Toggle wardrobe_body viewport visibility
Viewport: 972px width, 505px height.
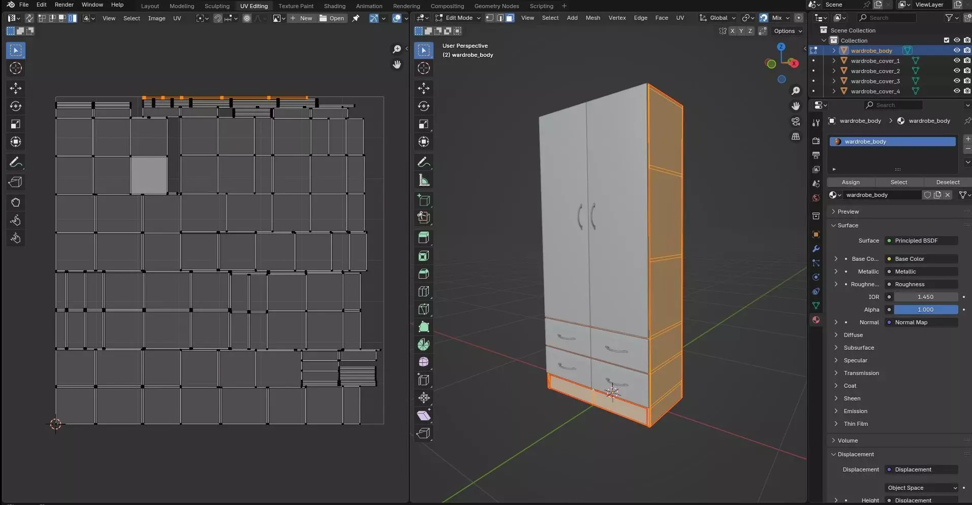point(957,51)
